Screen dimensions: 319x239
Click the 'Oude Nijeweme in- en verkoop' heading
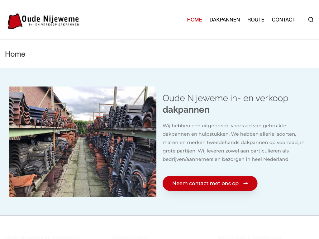tap(225, 98)
